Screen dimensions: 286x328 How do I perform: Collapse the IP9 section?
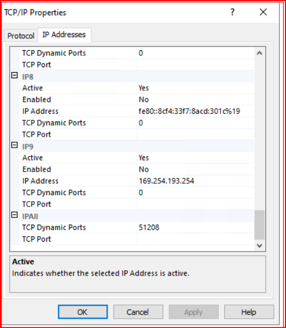(14, 145)
